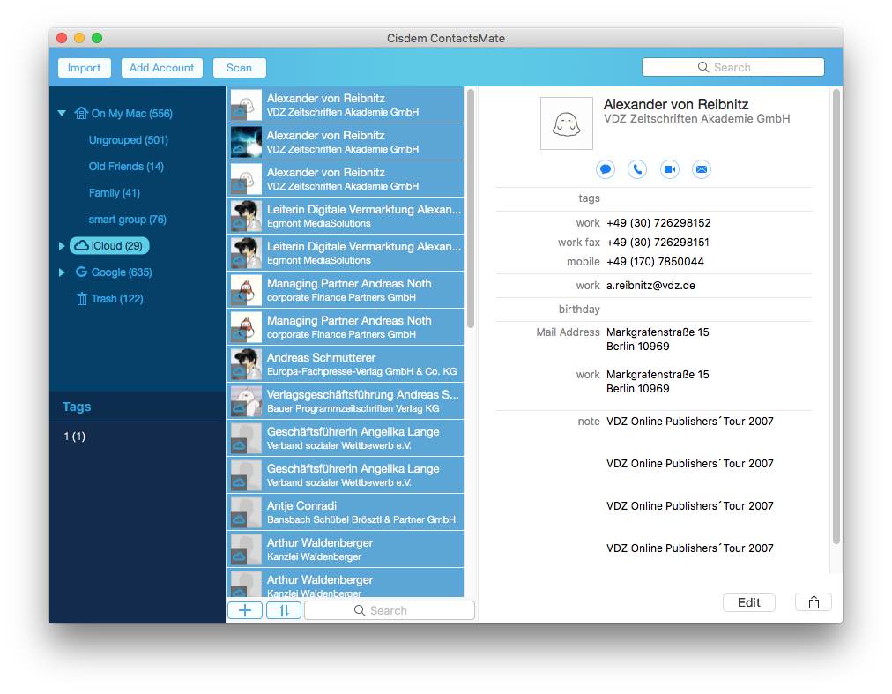Screen dimensions: 892x694
Task: Click the birthday field label
Action: pos(579,310)
